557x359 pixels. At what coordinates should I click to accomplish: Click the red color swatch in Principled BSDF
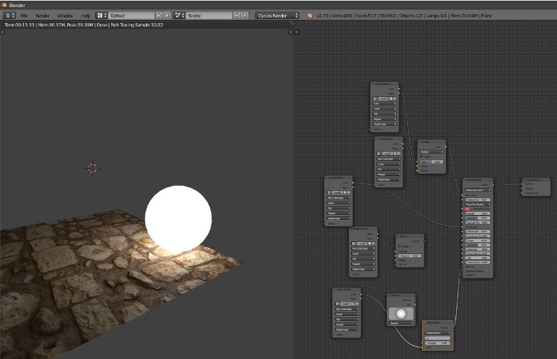coord(468,208)
